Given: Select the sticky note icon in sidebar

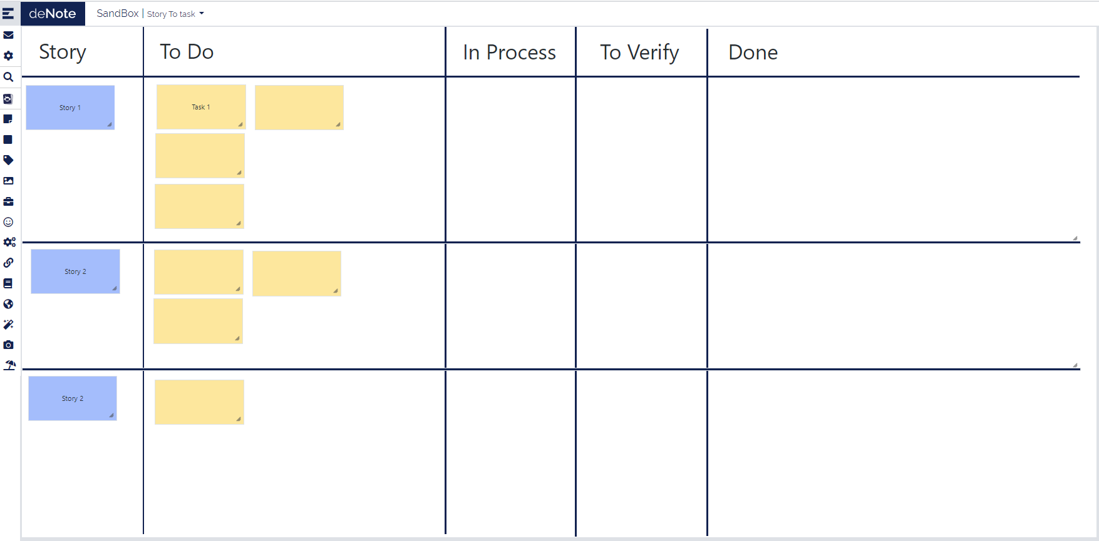Looking at the screenshot, I should [x=8, y=119].
